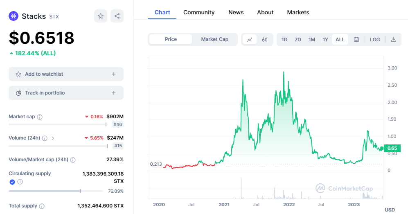Click the Stacks purple logo icon
Viewport: 408px width, 214px height.
(x=13, y=16)
